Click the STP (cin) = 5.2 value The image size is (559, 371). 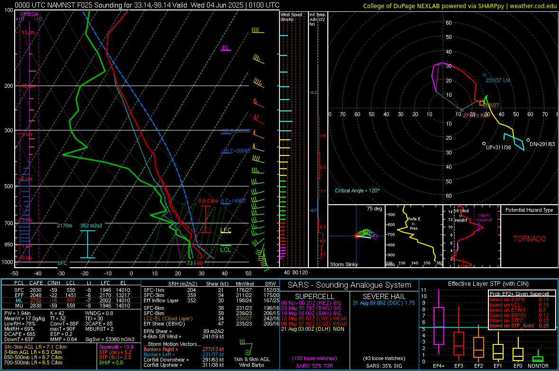coord(115,352)
